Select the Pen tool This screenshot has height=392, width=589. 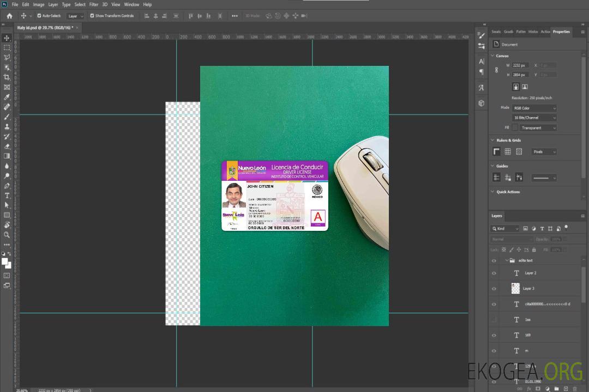7,186
